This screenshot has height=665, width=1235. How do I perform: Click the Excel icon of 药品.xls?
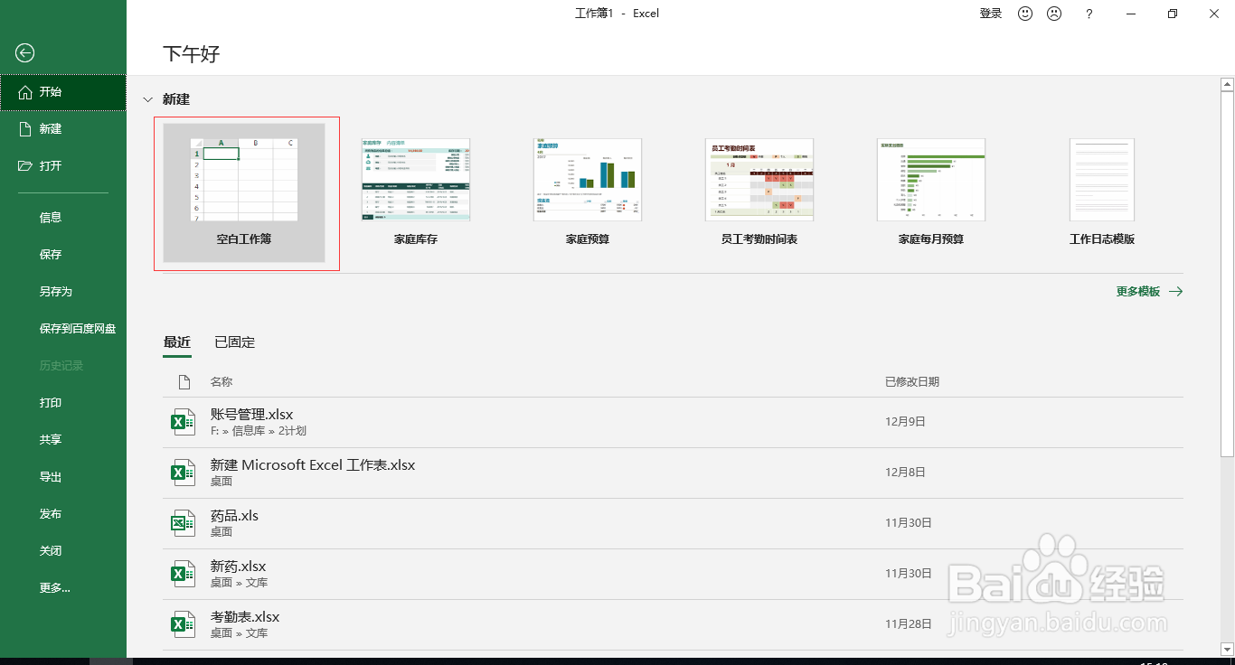(184, 523)
